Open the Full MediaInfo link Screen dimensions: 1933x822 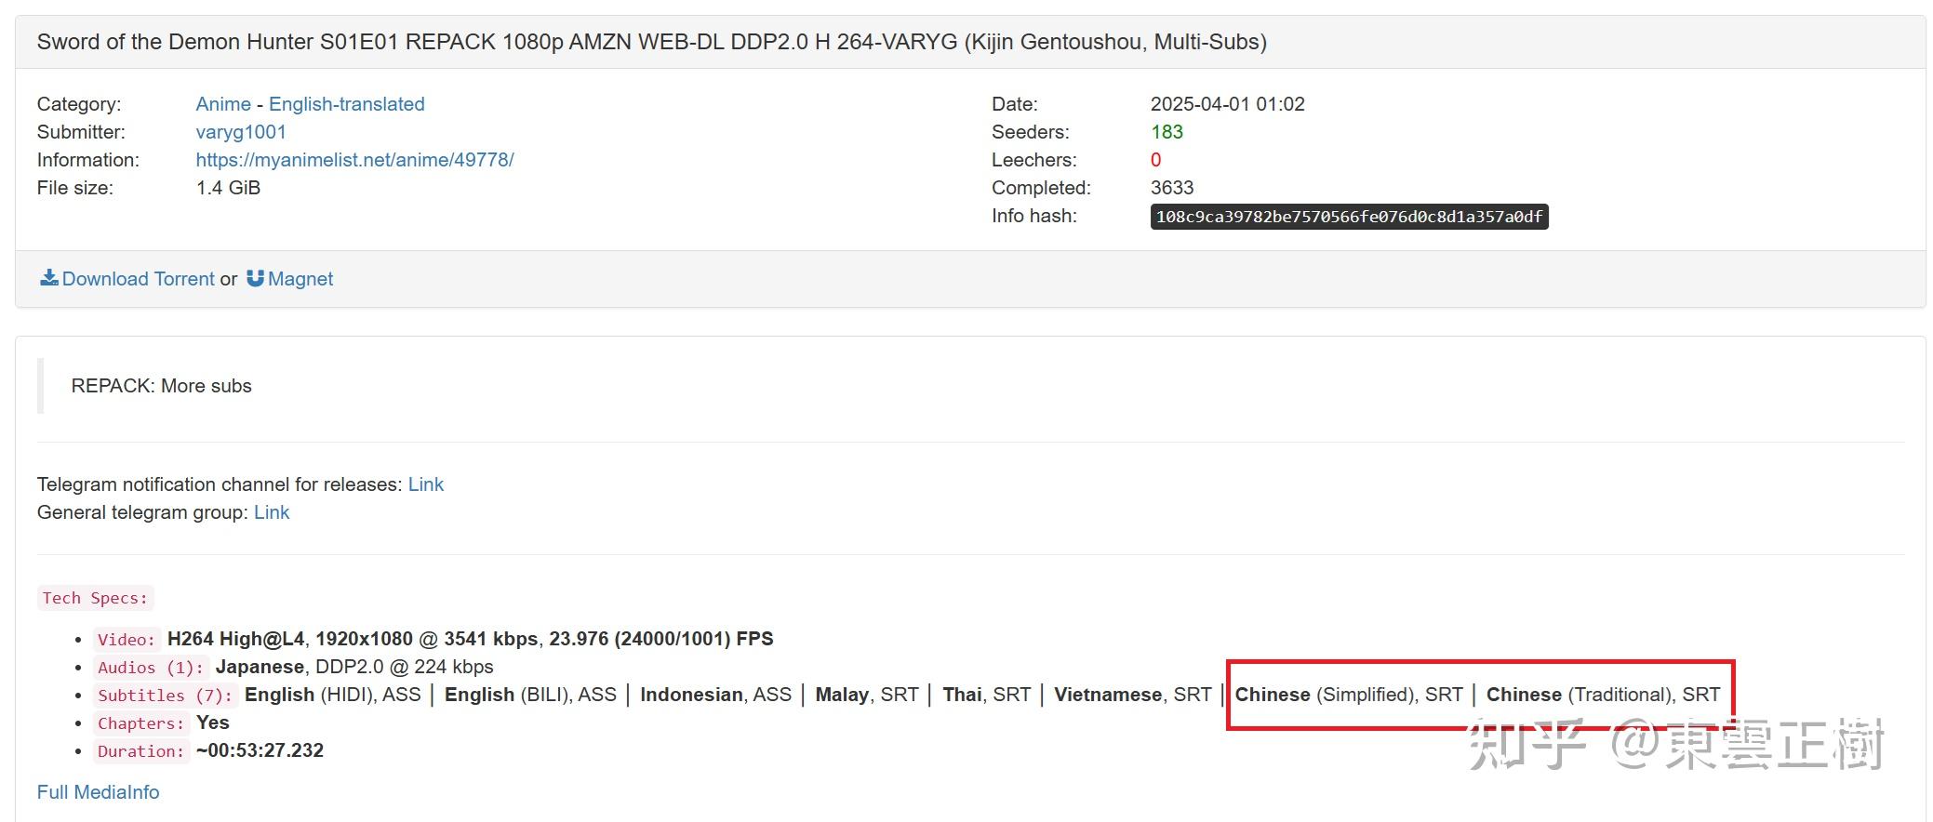coord(98,792)
